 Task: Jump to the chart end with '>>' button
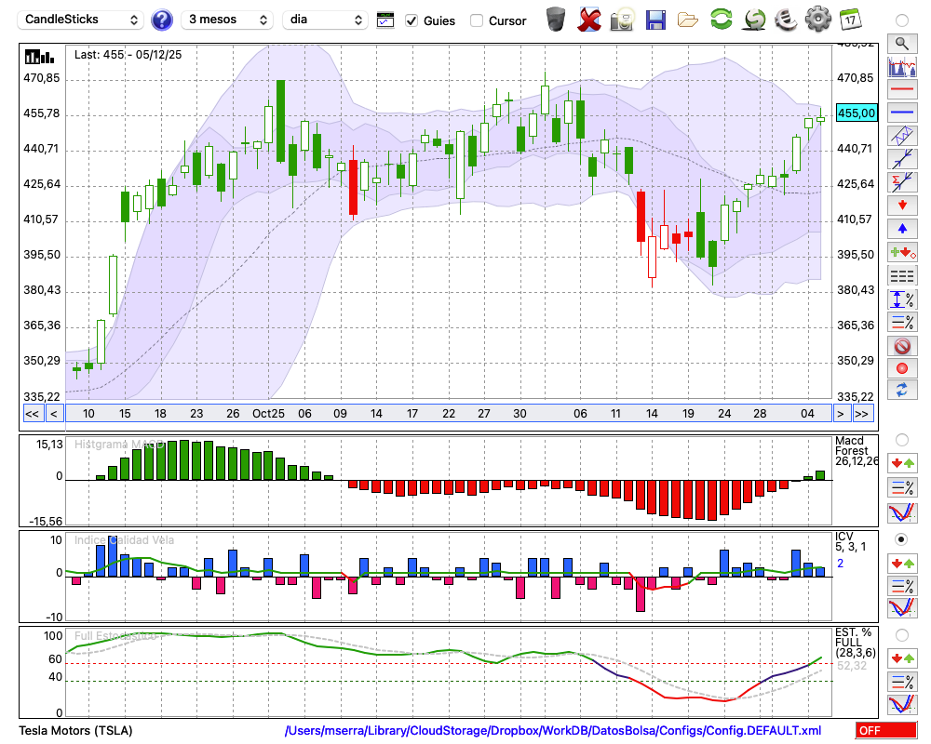[863, 414]
